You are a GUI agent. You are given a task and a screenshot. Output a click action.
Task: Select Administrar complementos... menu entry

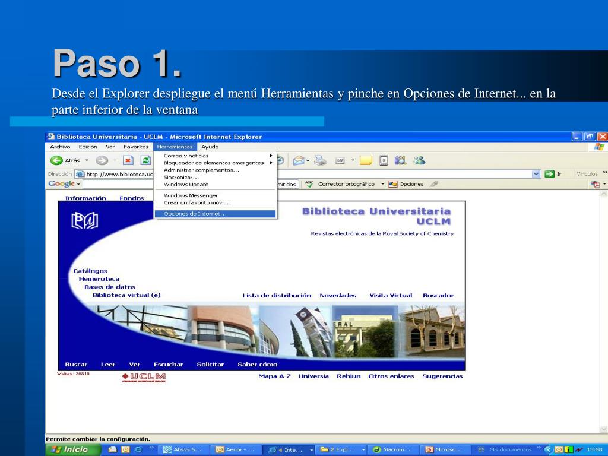click(x=215, y=170)
